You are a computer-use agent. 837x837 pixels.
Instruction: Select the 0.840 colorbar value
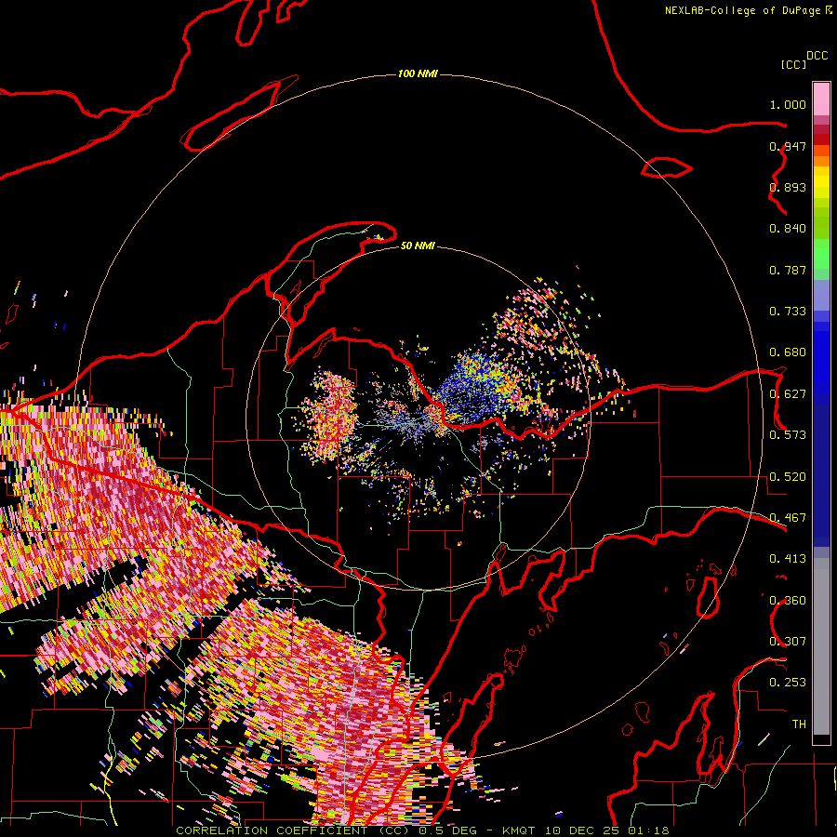(x=788, y=229)
